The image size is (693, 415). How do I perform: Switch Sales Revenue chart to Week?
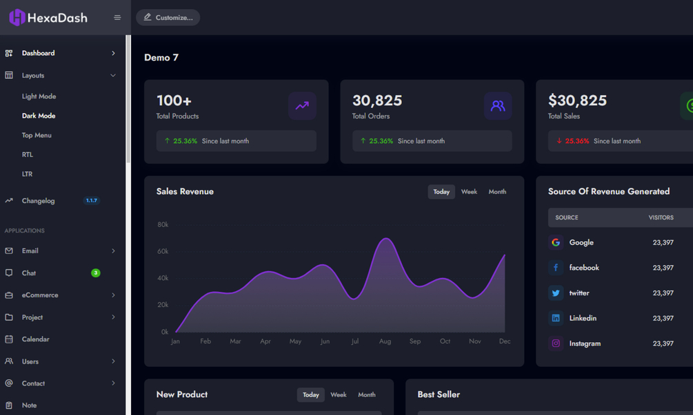(x=469, y=192)
